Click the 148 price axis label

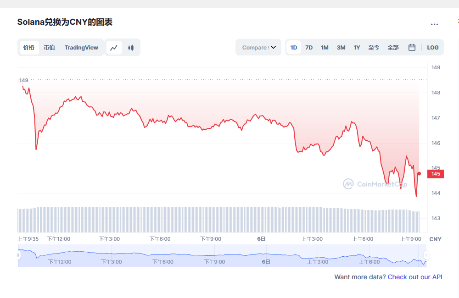pos(436,93)
